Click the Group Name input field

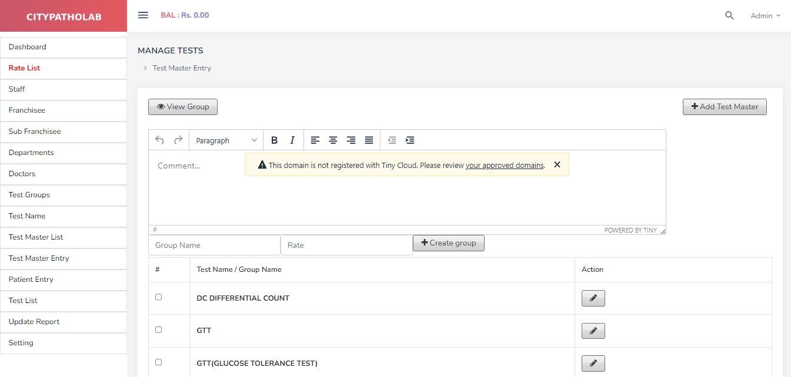coord(214,245)
